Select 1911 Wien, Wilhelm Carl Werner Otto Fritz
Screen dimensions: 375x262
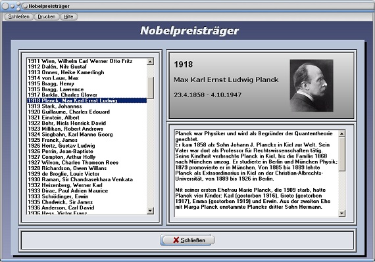[x=87, y=61]
